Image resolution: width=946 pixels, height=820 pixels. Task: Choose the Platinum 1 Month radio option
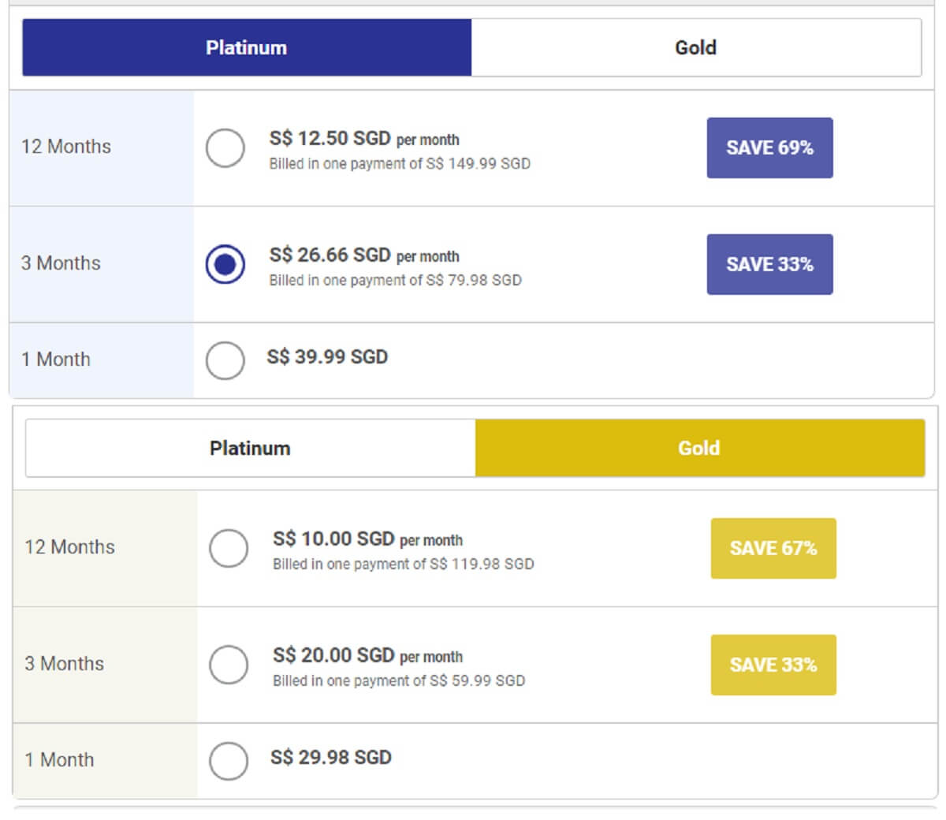click(x=225, y=360)
